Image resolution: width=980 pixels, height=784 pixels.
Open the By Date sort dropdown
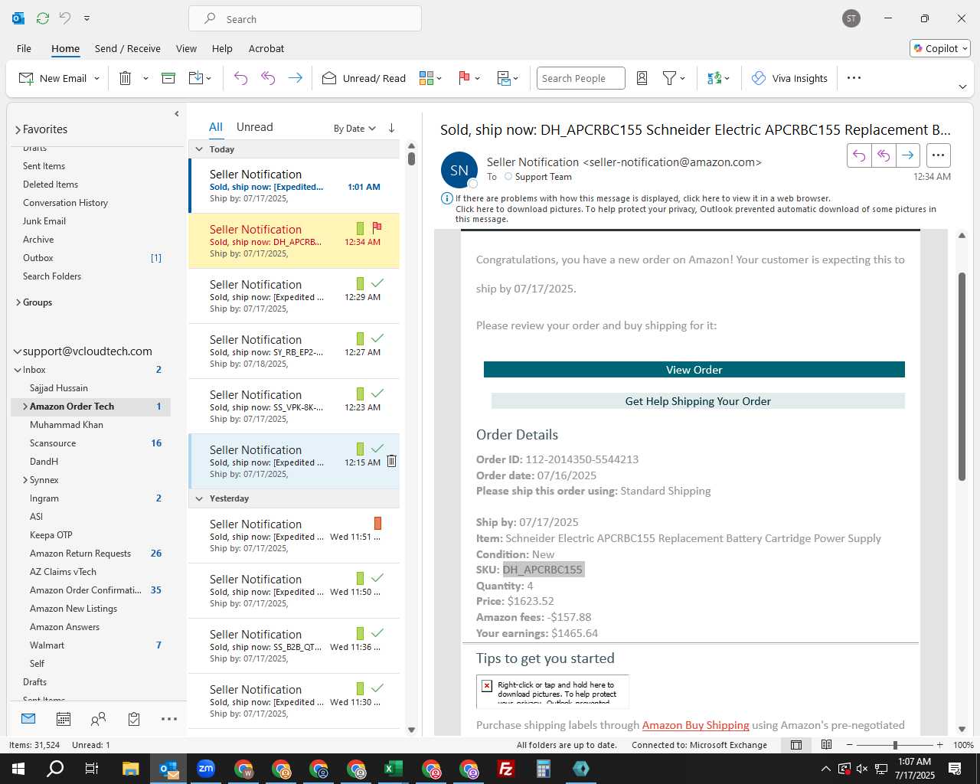click(x=354, y=128)
